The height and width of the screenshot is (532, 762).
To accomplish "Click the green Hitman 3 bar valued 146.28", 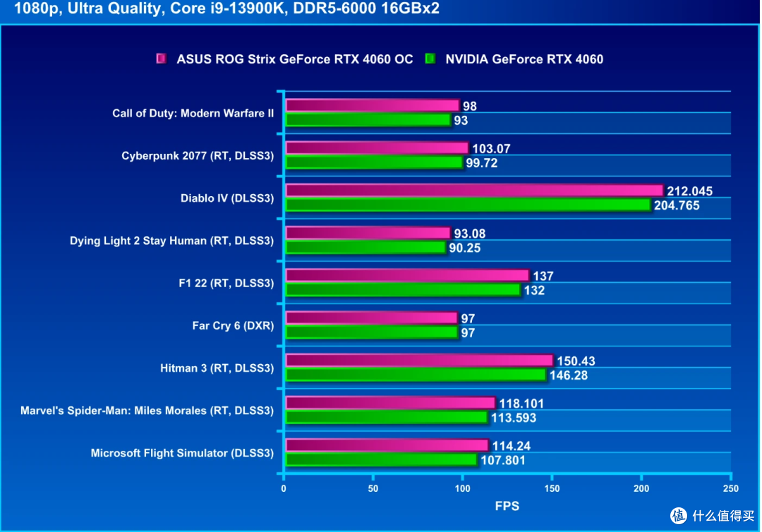I will pos(416,375).
